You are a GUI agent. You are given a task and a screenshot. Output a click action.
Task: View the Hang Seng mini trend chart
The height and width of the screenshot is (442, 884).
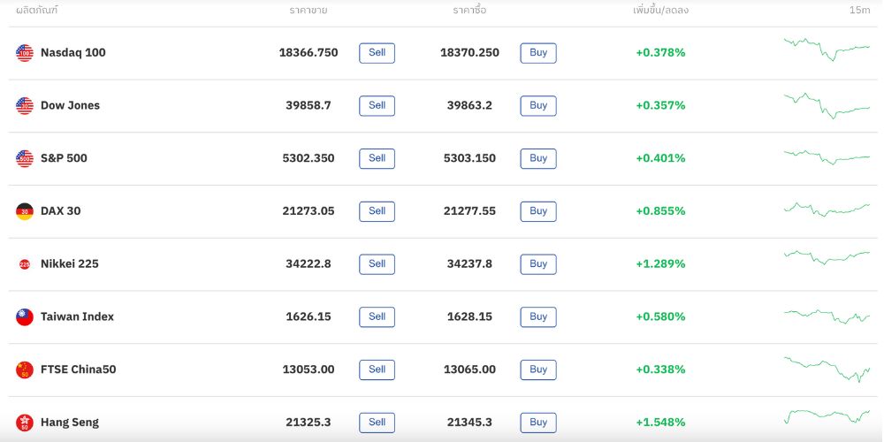click(x=827, y=416)
